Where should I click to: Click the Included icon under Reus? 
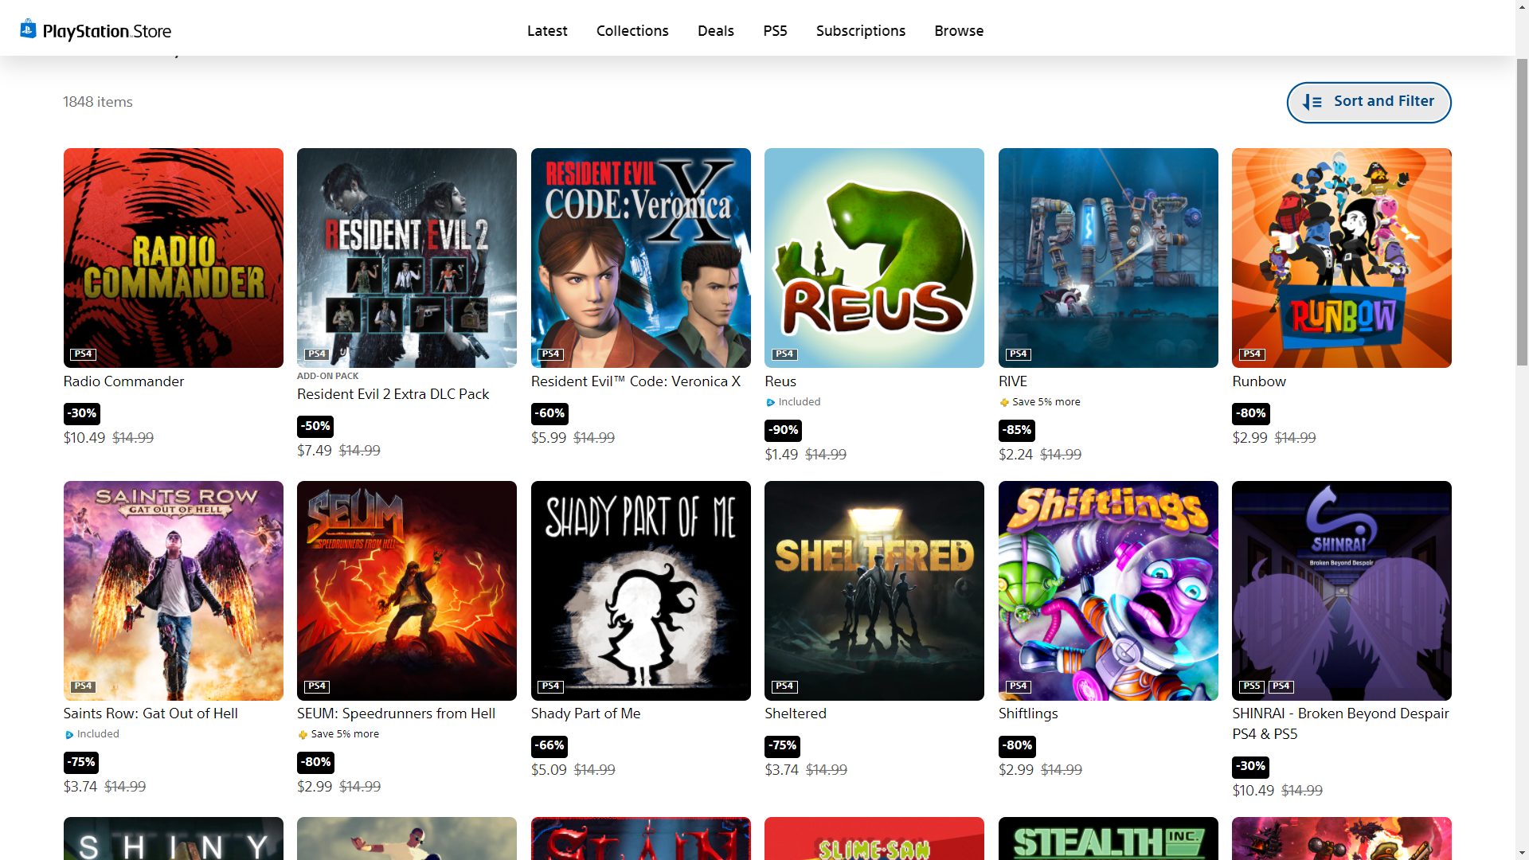coord(770,402)
